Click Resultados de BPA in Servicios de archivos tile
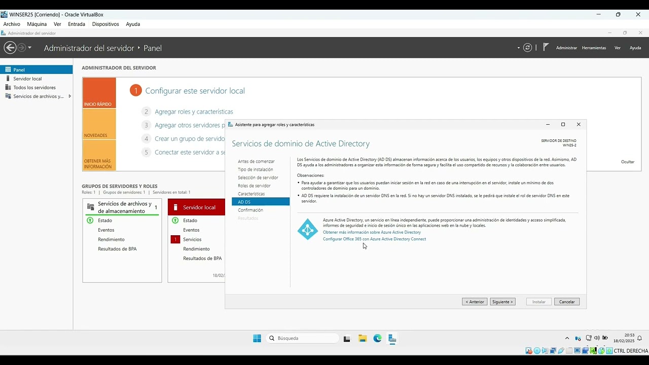 coord(117,249)
